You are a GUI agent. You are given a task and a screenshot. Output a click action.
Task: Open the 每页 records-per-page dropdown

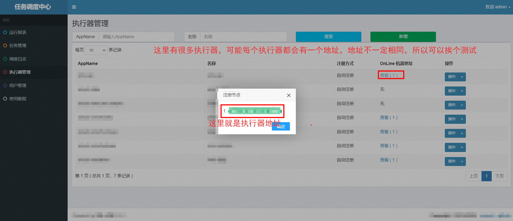pos(96,50)
